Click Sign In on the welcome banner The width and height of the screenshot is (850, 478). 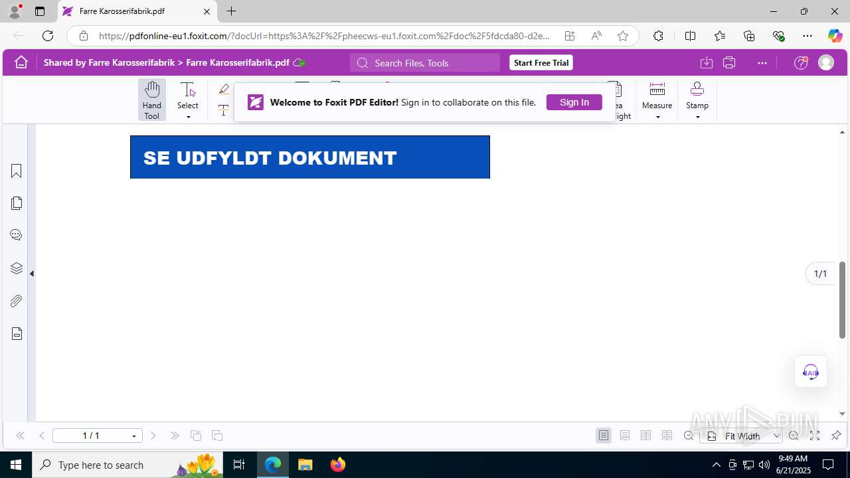[x=574, y=102]
